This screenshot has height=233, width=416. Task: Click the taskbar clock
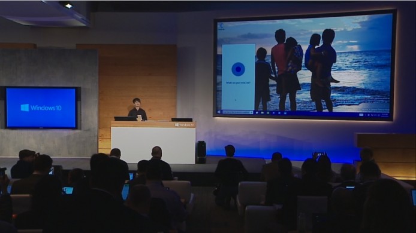click(384, 115)
